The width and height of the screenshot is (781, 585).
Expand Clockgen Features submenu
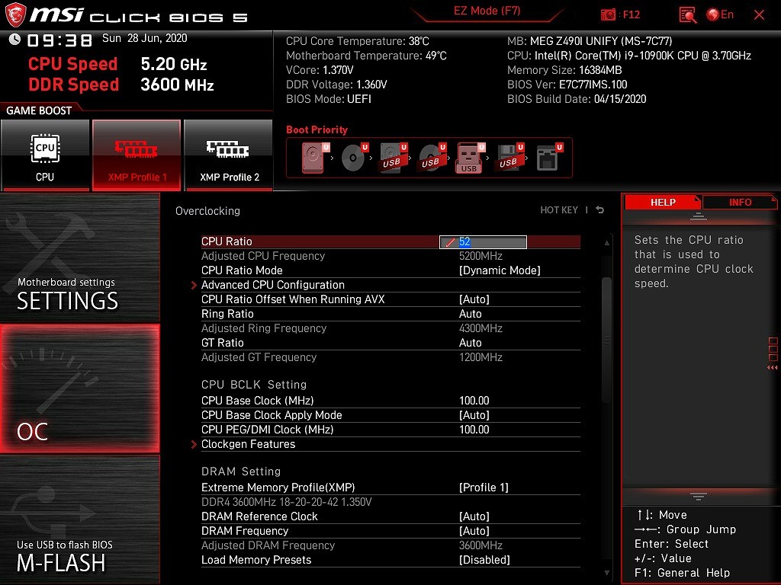click(248, 444)
